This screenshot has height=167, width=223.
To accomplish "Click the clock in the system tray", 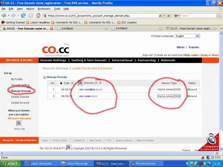I will pos(216,164).
